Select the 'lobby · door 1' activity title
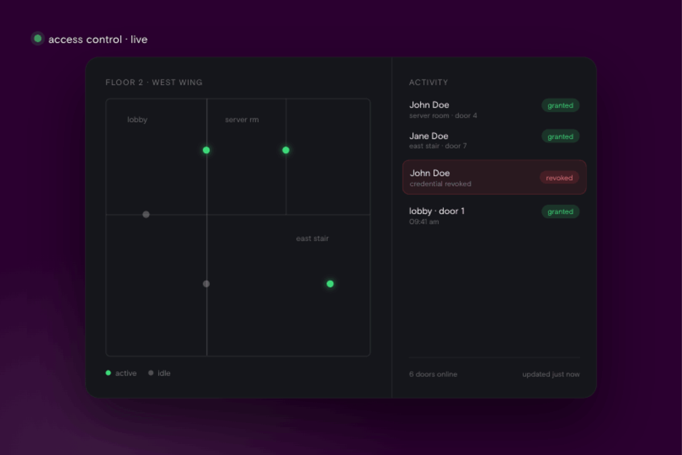Image resolution: width=682 pixels, height=455 pixels. [x=437, y=211]
